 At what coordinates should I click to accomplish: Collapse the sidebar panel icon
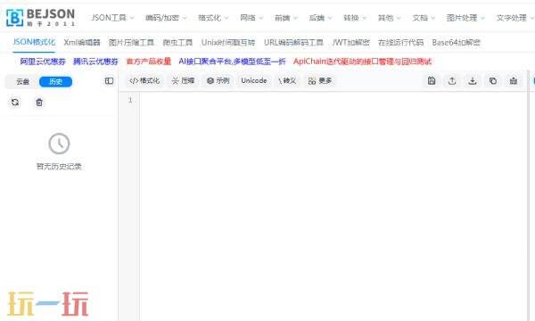109,81
